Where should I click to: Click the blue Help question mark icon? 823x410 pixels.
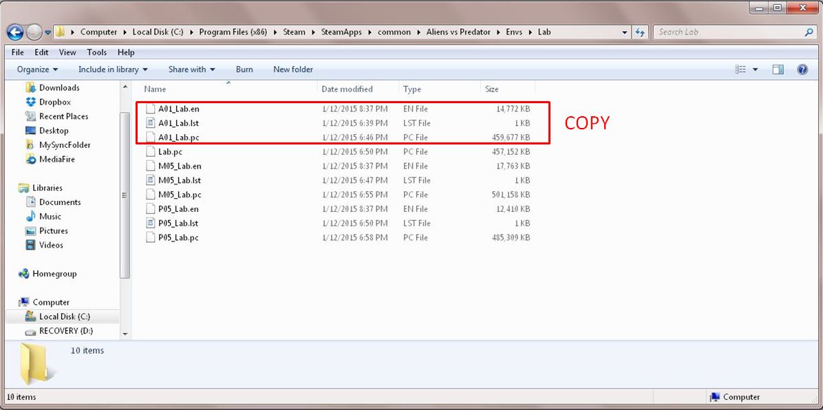click(x=802, y=69)
